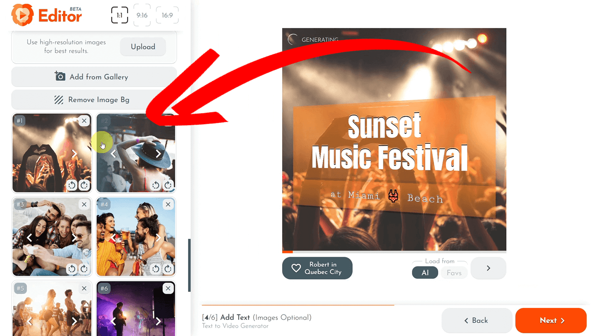This screenshot has width=598, height=336.
Task: Rotate image #1 clockwise
Action: (x=84, y=185)
